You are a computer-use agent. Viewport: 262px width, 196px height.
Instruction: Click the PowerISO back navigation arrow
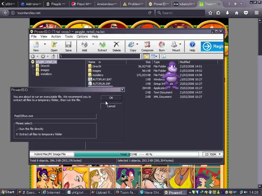click(33, 56)
